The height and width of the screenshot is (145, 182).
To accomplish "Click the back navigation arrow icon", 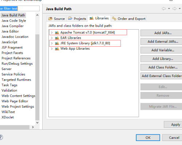I will (164, 9).
